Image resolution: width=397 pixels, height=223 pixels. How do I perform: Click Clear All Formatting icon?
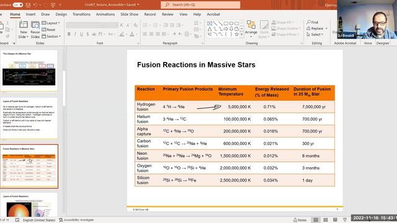click(135, 25)
